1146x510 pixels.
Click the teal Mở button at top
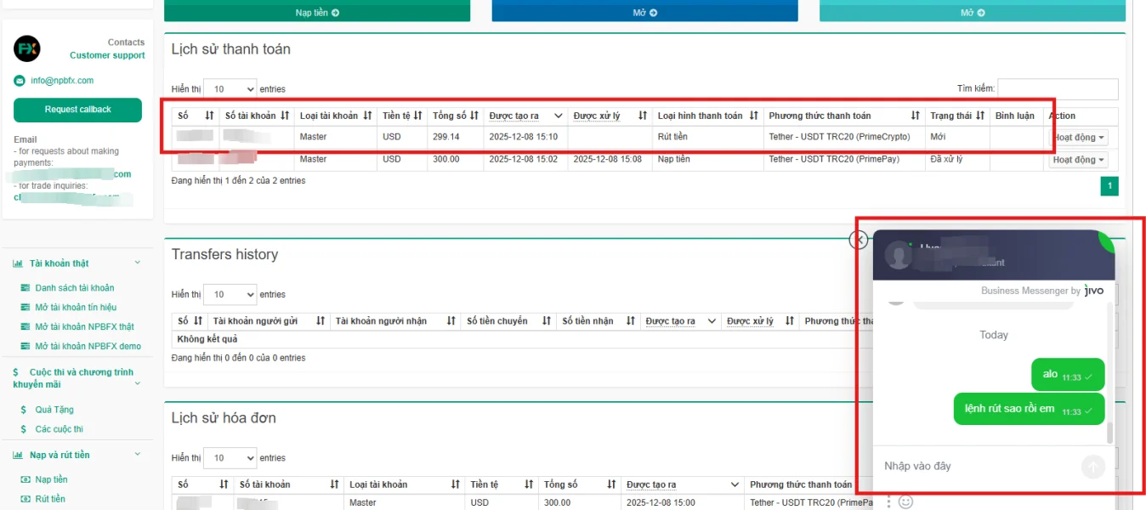[x=973, y=12]
